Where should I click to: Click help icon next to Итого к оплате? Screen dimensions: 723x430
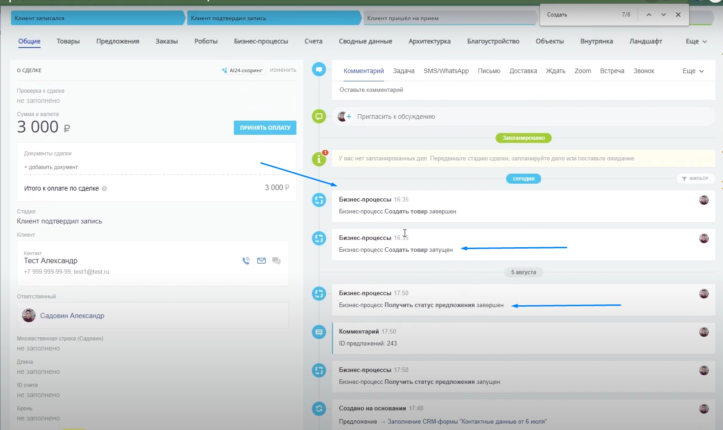click(104, 189)
